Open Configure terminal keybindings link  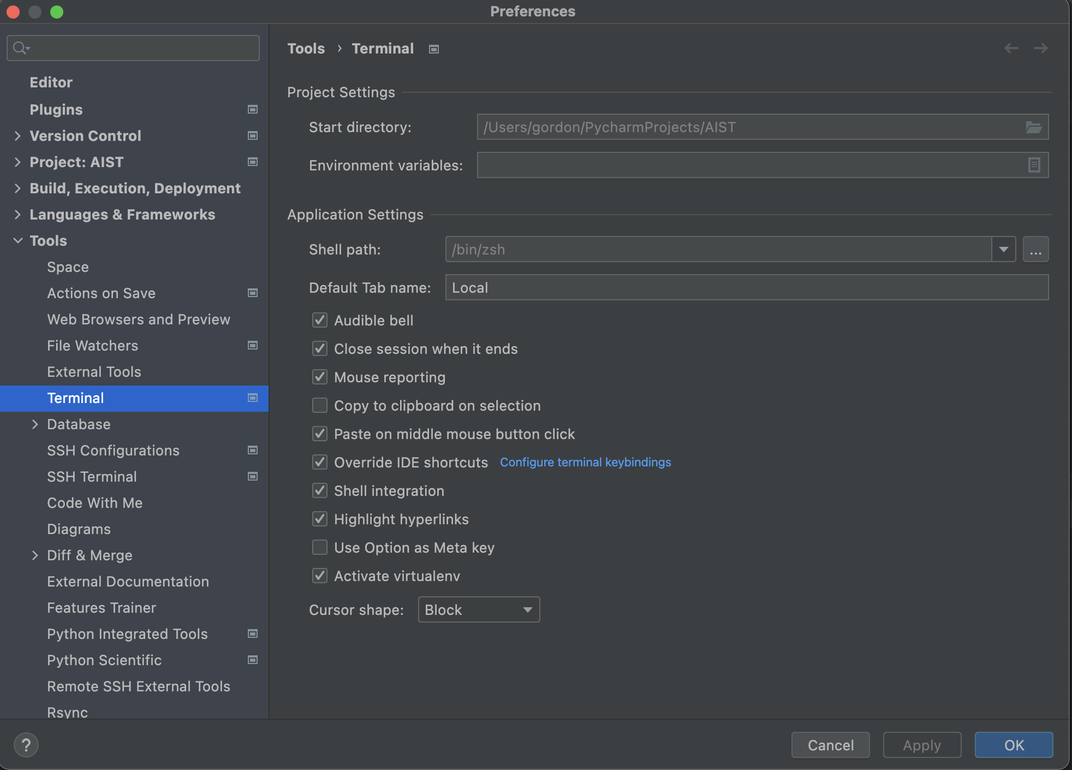[x=585, y=463]
